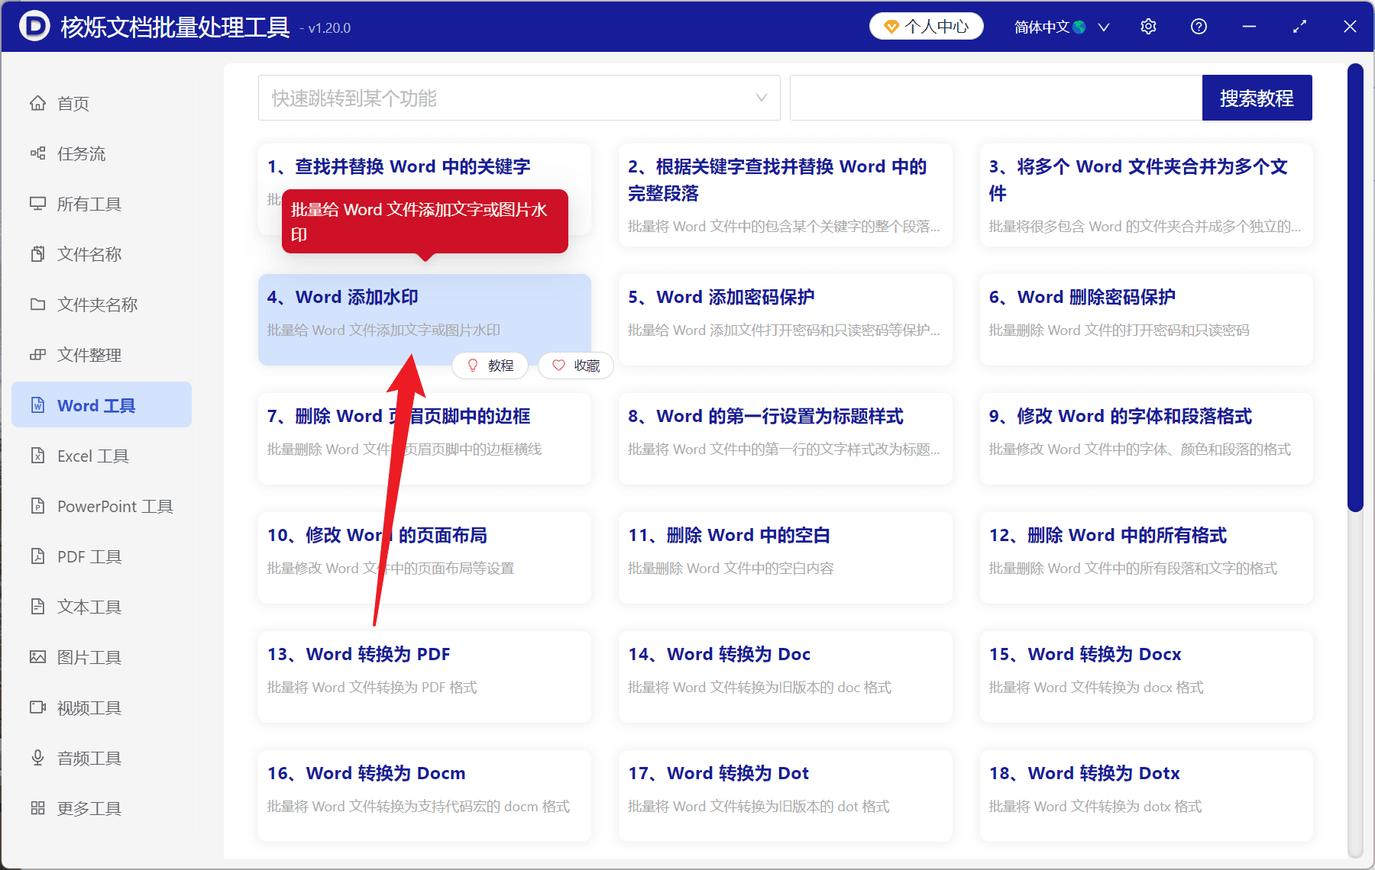Open the 教程 tutorial link
The height and width of the screenshot is (870, 1375).
click(x=490, y=366)
